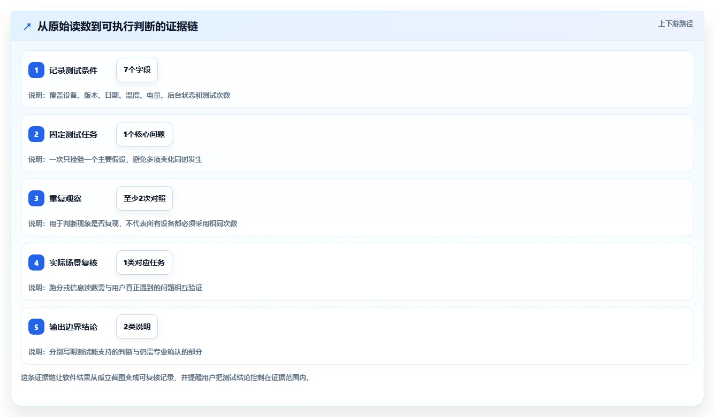Click the 至少2次对照 chip
Viewport: 715px width, 417px height.
(x=144, y=198)
